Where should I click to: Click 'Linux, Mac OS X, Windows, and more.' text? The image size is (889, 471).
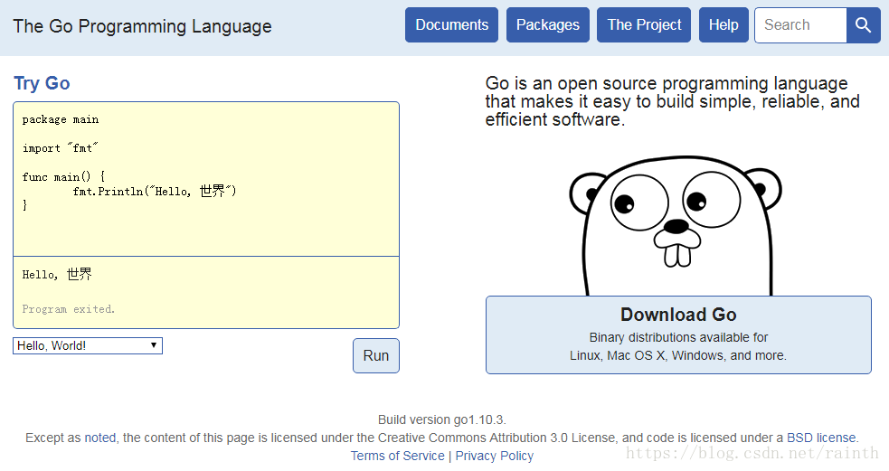pos(678,355)
